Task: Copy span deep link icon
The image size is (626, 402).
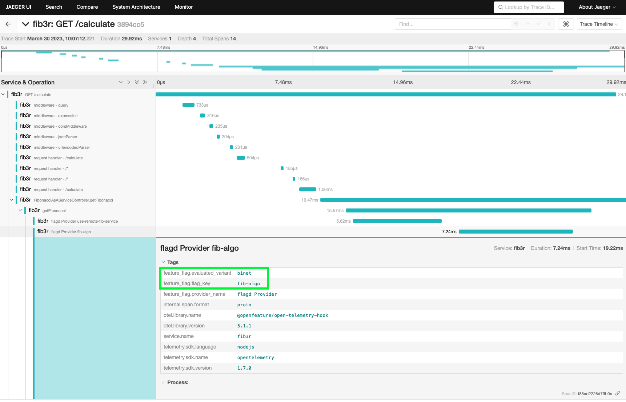Action: [x=617, y=393]
